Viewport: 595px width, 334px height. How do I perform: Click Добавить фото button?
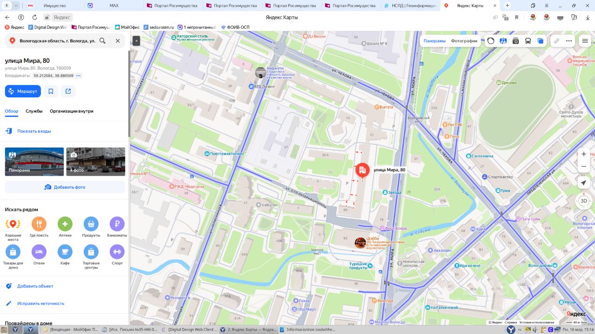click(65, 187)
